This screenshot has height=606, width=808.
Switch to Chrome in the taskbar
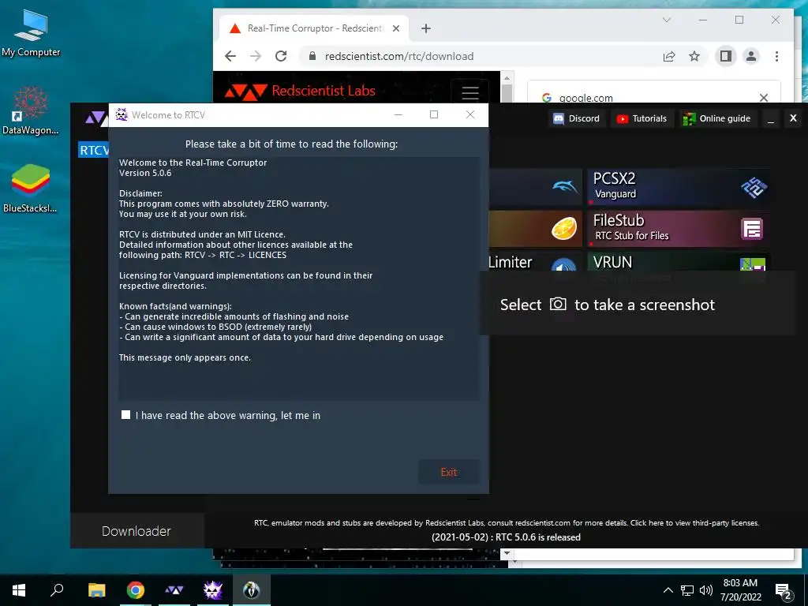coord(136,590)
